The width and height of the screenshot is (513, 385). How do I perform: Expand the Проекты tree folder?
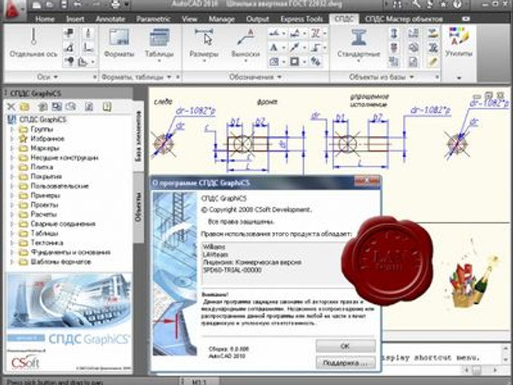tap(12, 205)
